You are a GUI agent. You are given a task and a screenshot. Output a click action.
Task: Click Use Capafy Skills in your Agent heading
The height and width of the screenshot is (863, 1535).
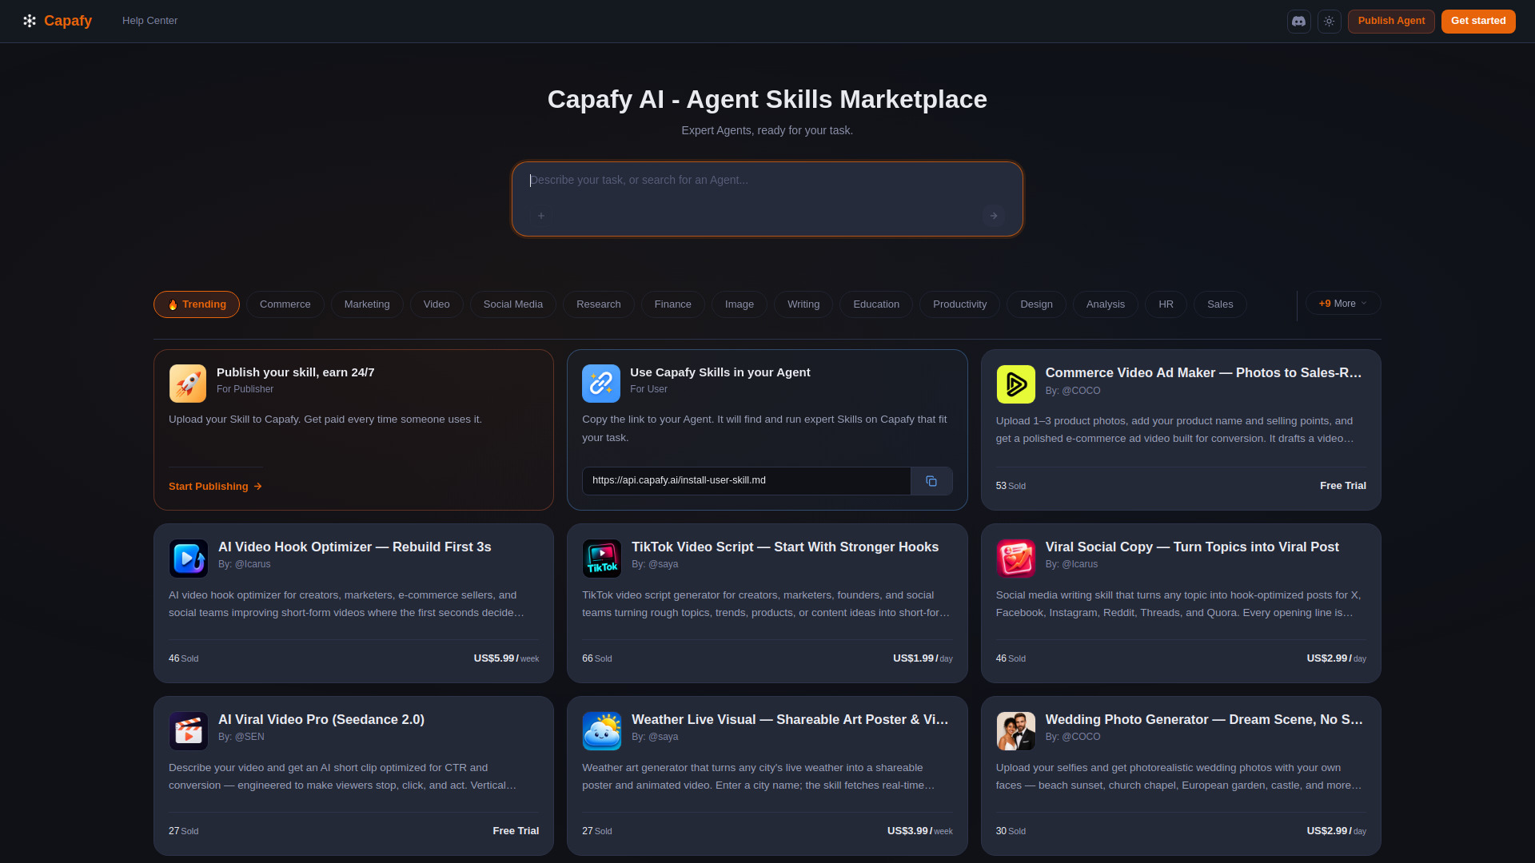point(720,372)
